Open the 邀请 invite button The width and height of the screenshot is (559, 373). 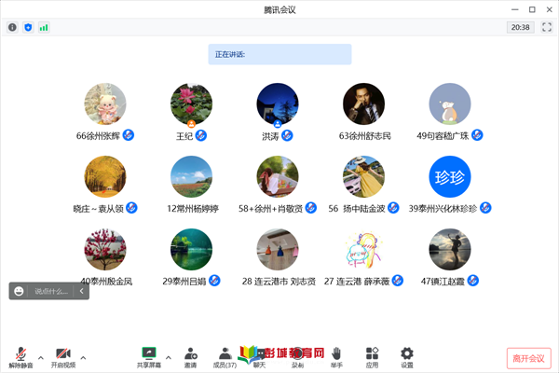point(191,357)
